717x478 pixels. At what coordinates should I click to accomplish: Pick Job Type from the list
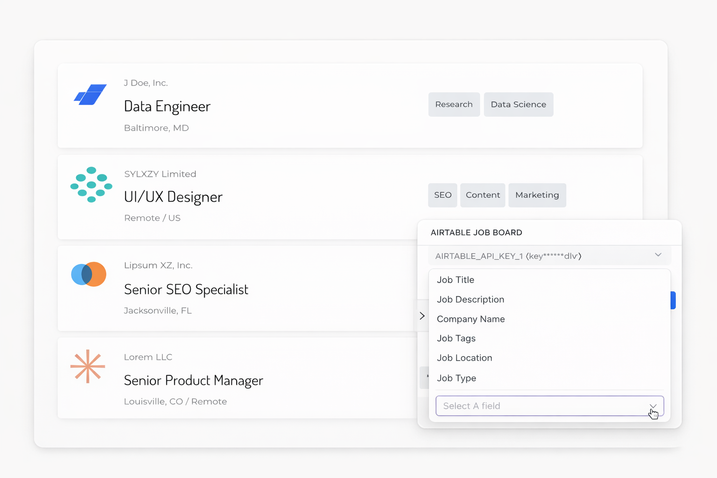coord(457,378)
